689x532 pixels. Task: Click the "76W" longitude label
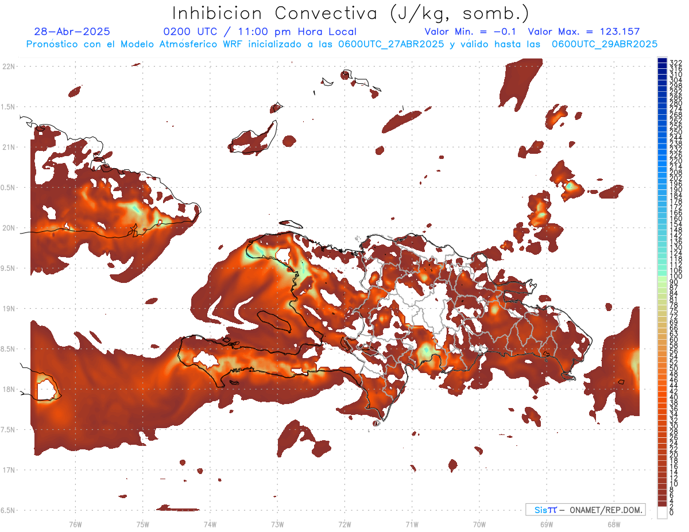[75, 524]
